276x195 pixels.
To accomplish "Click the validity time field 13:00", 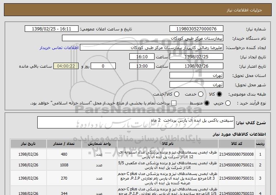I will (142, 66).
